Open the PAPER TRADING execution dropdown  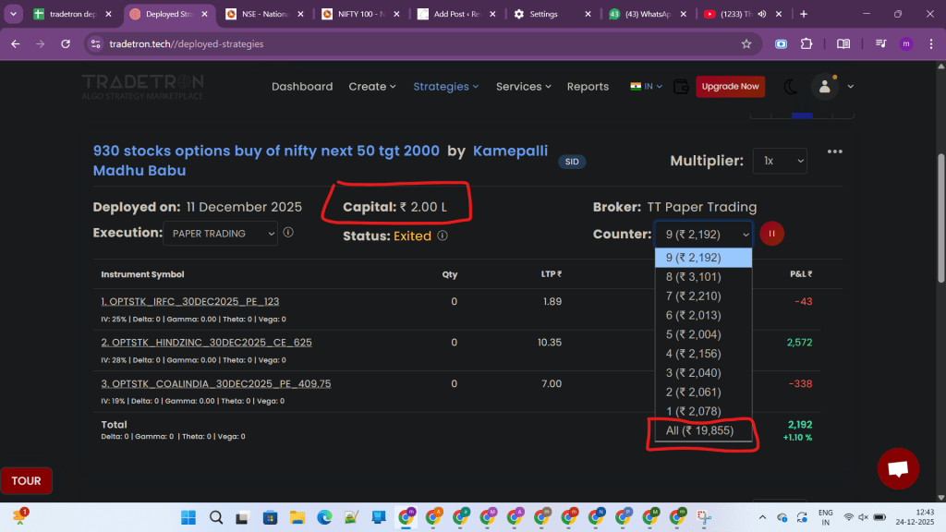[x=220, y=234]
